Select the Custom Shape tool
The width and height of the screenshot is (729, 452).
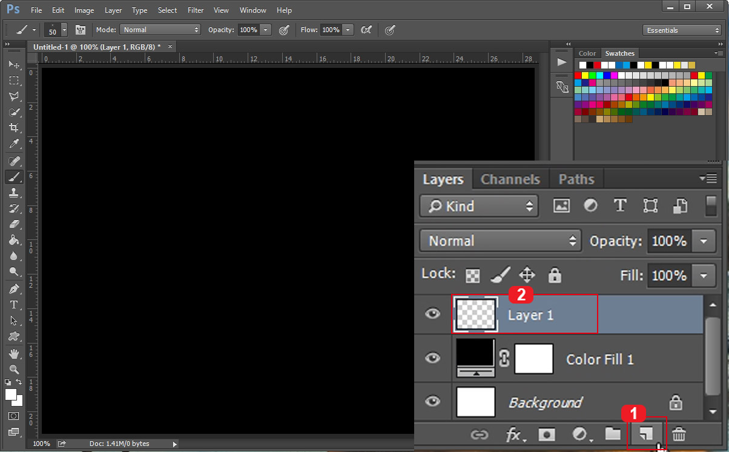pos(14,336)
